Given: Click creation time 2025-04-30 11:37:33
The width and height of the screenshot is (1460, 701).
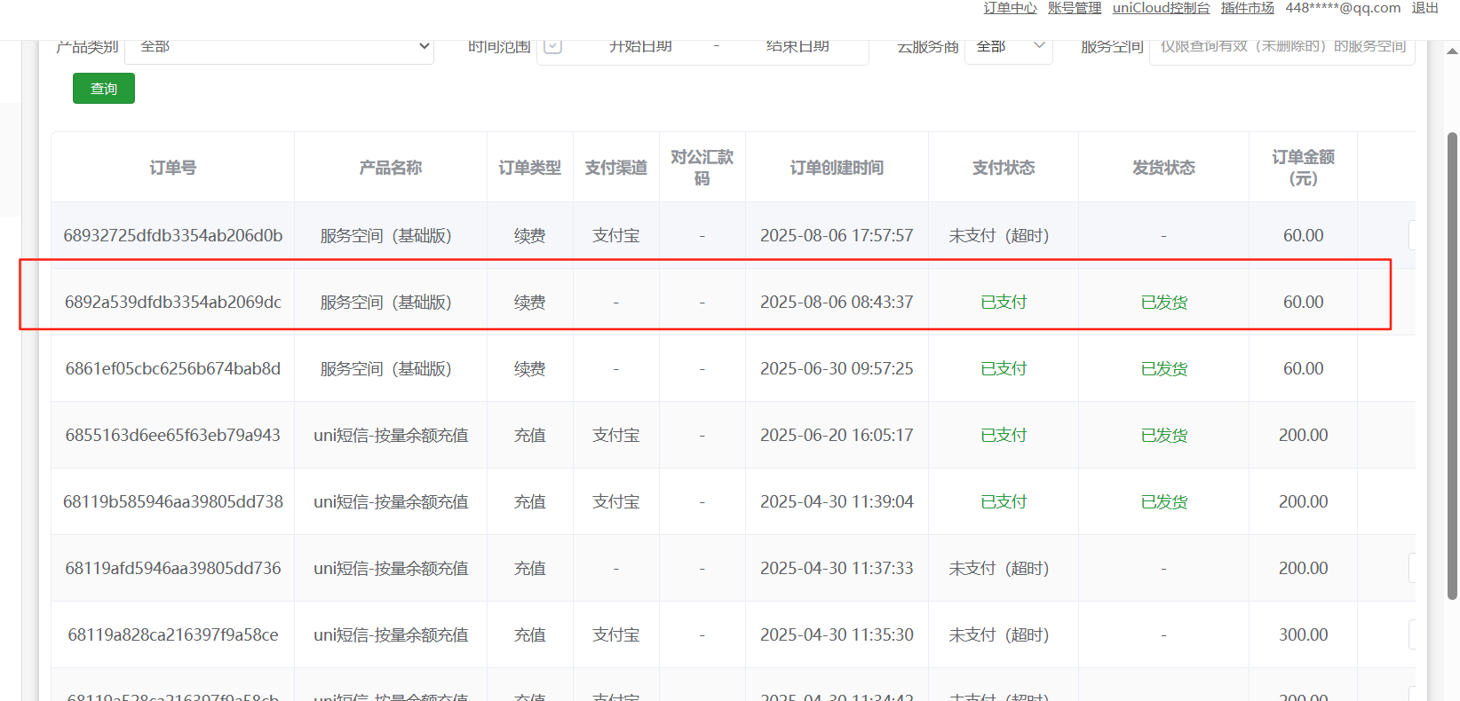Looking at the screenshot, I should (837, 568).
